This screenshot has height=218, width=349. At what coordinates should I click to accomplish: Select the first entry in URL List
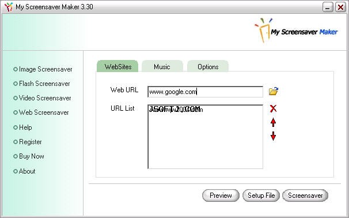[176, 109]
